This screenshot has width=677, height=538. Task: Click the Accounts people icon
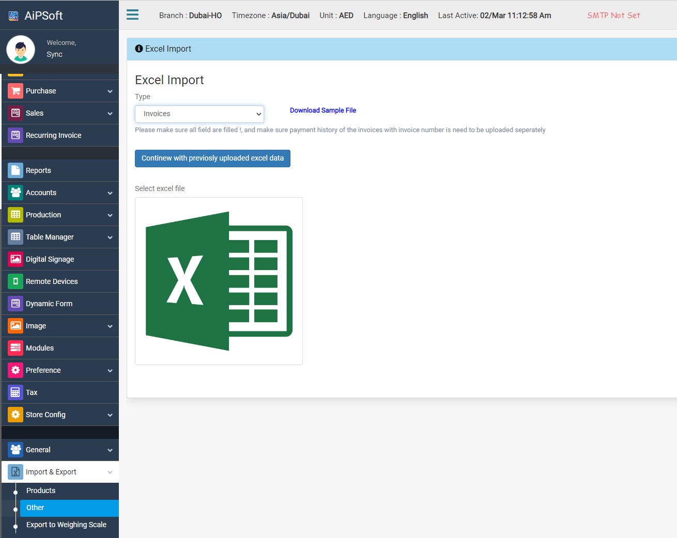tap(16, 193)
